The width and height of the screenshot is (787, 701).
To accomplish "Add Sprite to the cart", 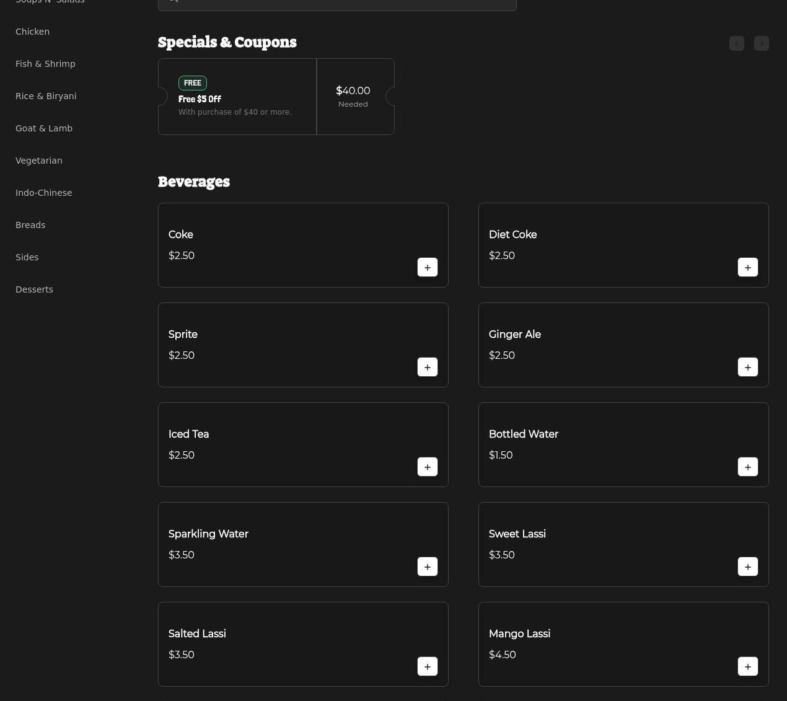I will [x=428, y=367].
